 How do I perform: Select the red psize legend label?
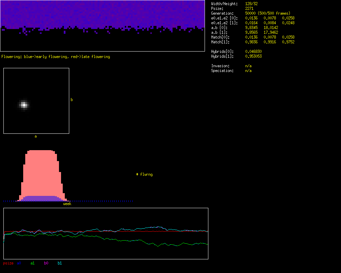[x=8, y=263]
